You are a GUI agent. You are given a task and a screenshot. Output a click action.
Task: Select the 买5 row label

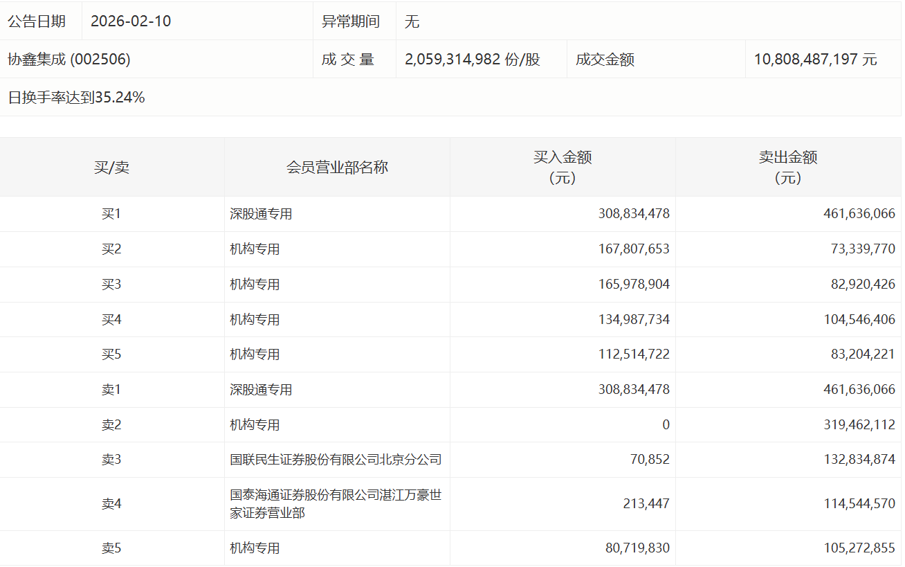111,354
